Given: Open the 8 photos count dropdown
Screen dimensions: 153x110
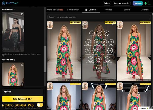Looking at the screenshot, I should (22, 92).
